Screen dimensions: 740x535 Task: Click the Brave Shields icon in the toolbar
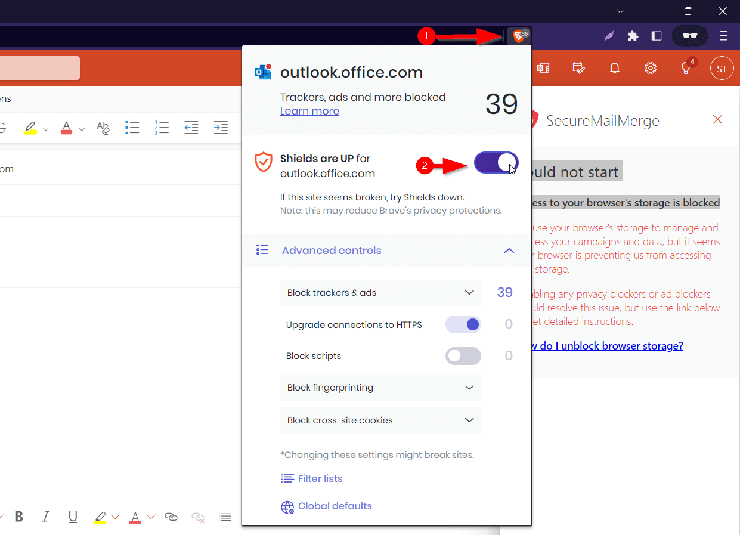(518, 35)
